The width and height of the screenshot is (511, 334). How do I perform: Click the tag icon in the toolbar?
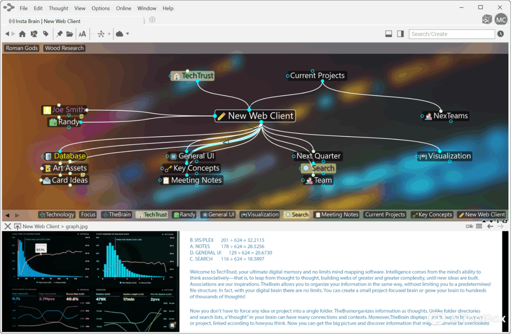46,34
